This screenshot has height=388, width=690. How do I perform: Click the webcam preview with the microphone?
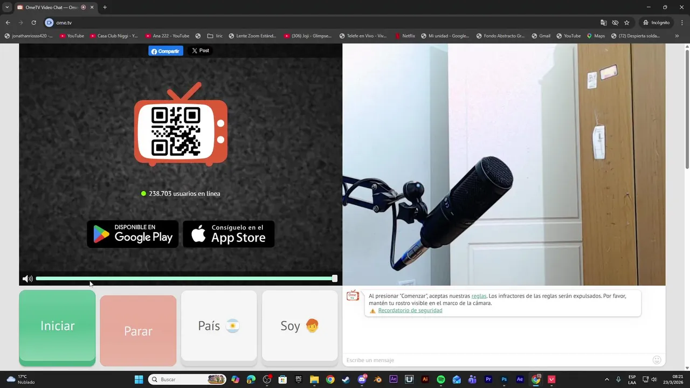coord(503,164)
